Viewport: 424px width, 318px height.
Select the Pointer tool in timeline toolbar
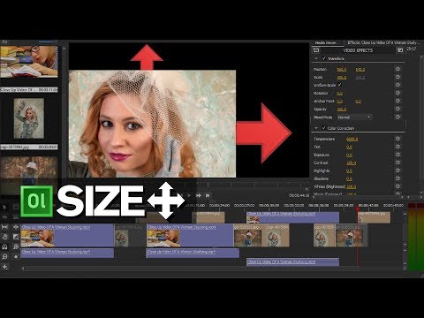point(4,208)
